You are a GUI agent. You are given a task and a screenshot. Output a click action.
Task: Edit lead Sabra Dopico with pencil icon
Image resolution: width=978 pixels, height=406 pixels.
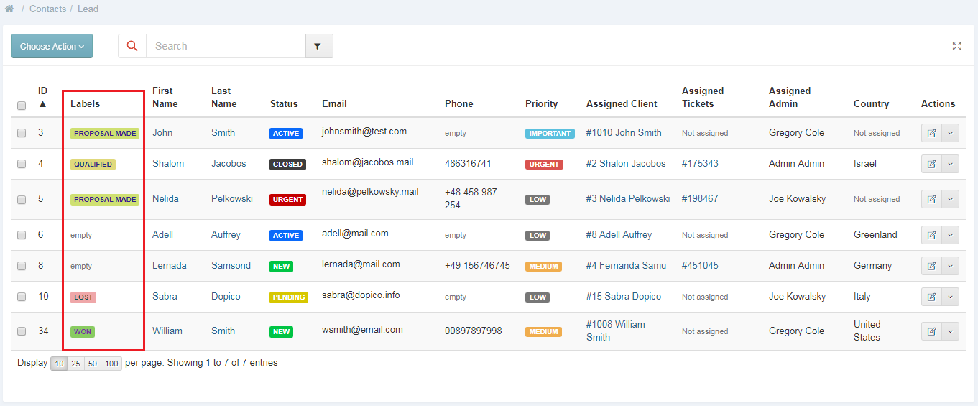[x=931, y=297]
